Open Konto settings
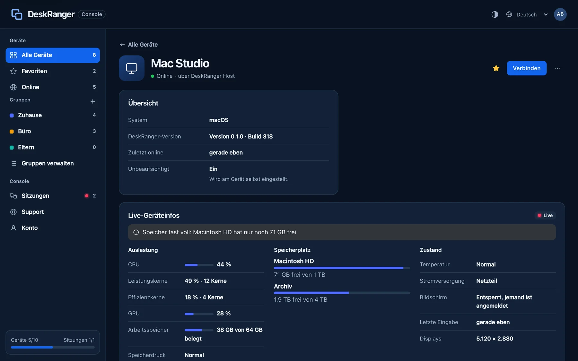The width and height of the screenshot is (578, 361). point(53,228)
